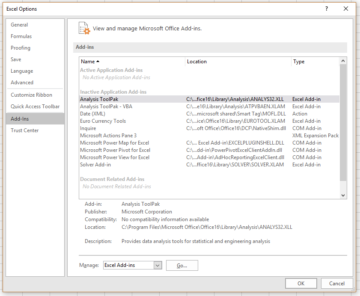Select the Proofing category
The image size is (360, 296).
pos(21,48)
